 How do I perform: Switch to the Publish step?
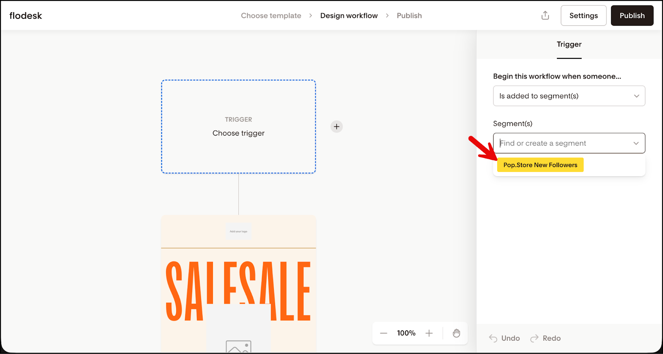(x=409, y=16)
